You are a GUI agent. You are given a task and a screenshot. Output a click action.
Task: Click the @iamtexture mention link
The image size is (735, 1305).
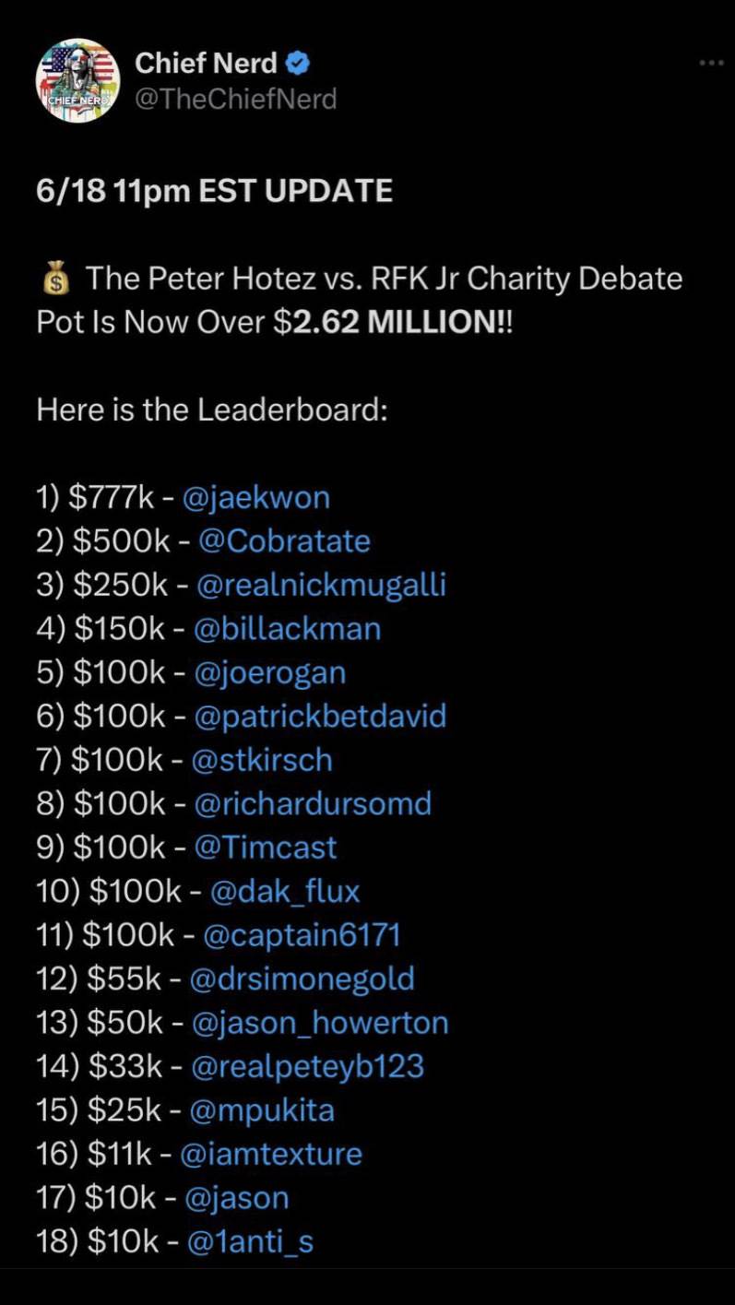point(271,1154)
